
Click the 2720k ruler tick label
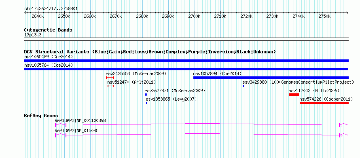(246, 17)
